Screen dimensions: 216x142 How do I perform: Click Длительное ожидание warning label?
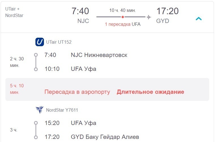151,92
